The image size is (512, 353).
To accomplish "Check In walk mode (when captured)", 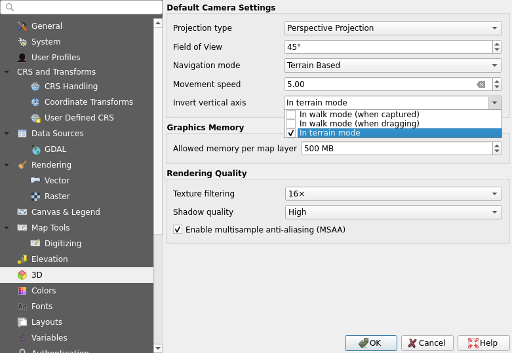I will [291, 115].
